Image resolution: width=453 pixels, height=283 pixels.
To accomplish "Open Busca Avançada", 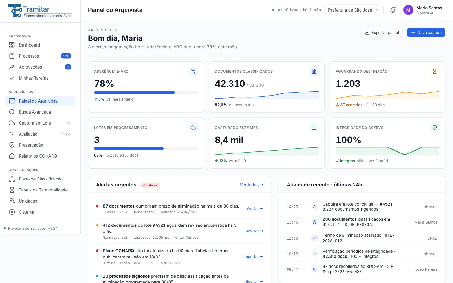I will point(40,112).
